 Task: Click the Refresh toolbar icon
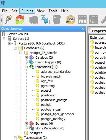pyautogui.click(x=20, y=20)
